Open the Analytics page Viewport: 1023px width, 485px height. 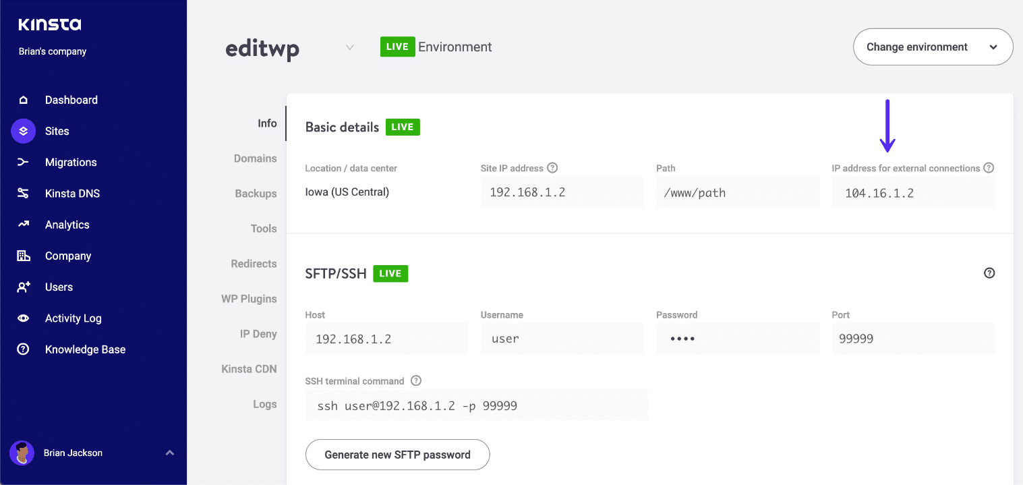[67, 225]
